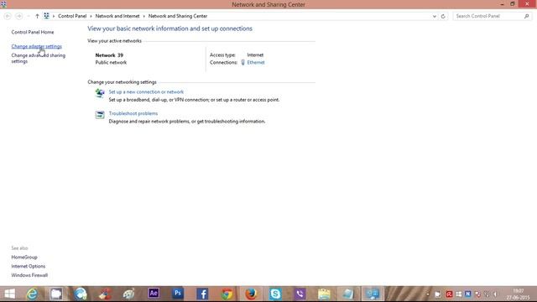Image resolution: width=537 pixels, height=302 pixels.
Task: Click Set up a new connection or network
Action: pyautogui.click(x=146, y=91)
